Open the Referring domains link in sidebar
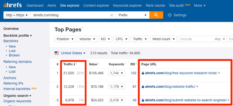Viewport: 233px width, 106px height. (18, 62)
